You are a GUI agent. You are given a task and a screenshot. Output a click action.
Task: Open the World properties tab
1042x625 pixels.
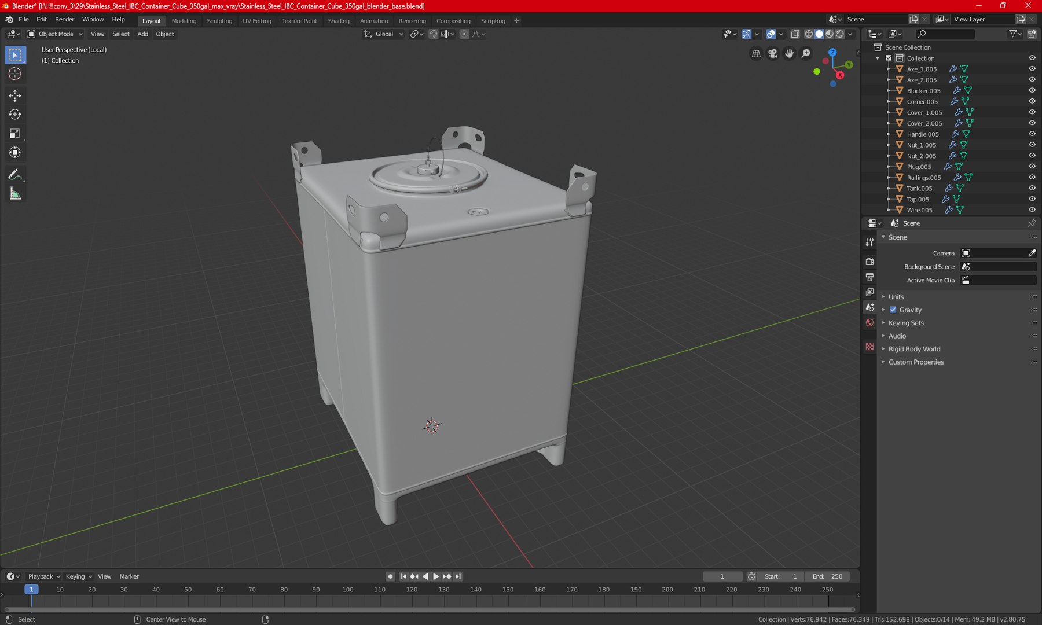coord(869,323)
